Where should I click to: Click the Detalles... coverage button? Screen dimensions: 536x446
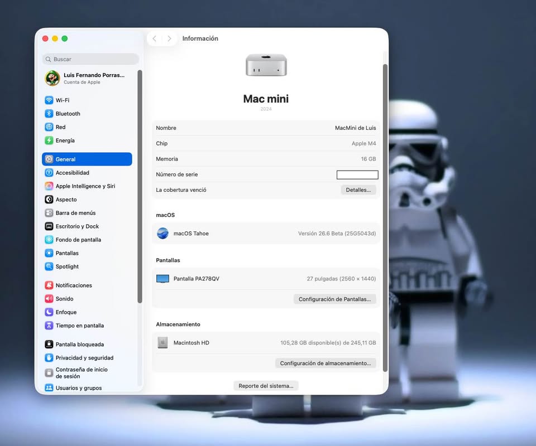point(358,190)
